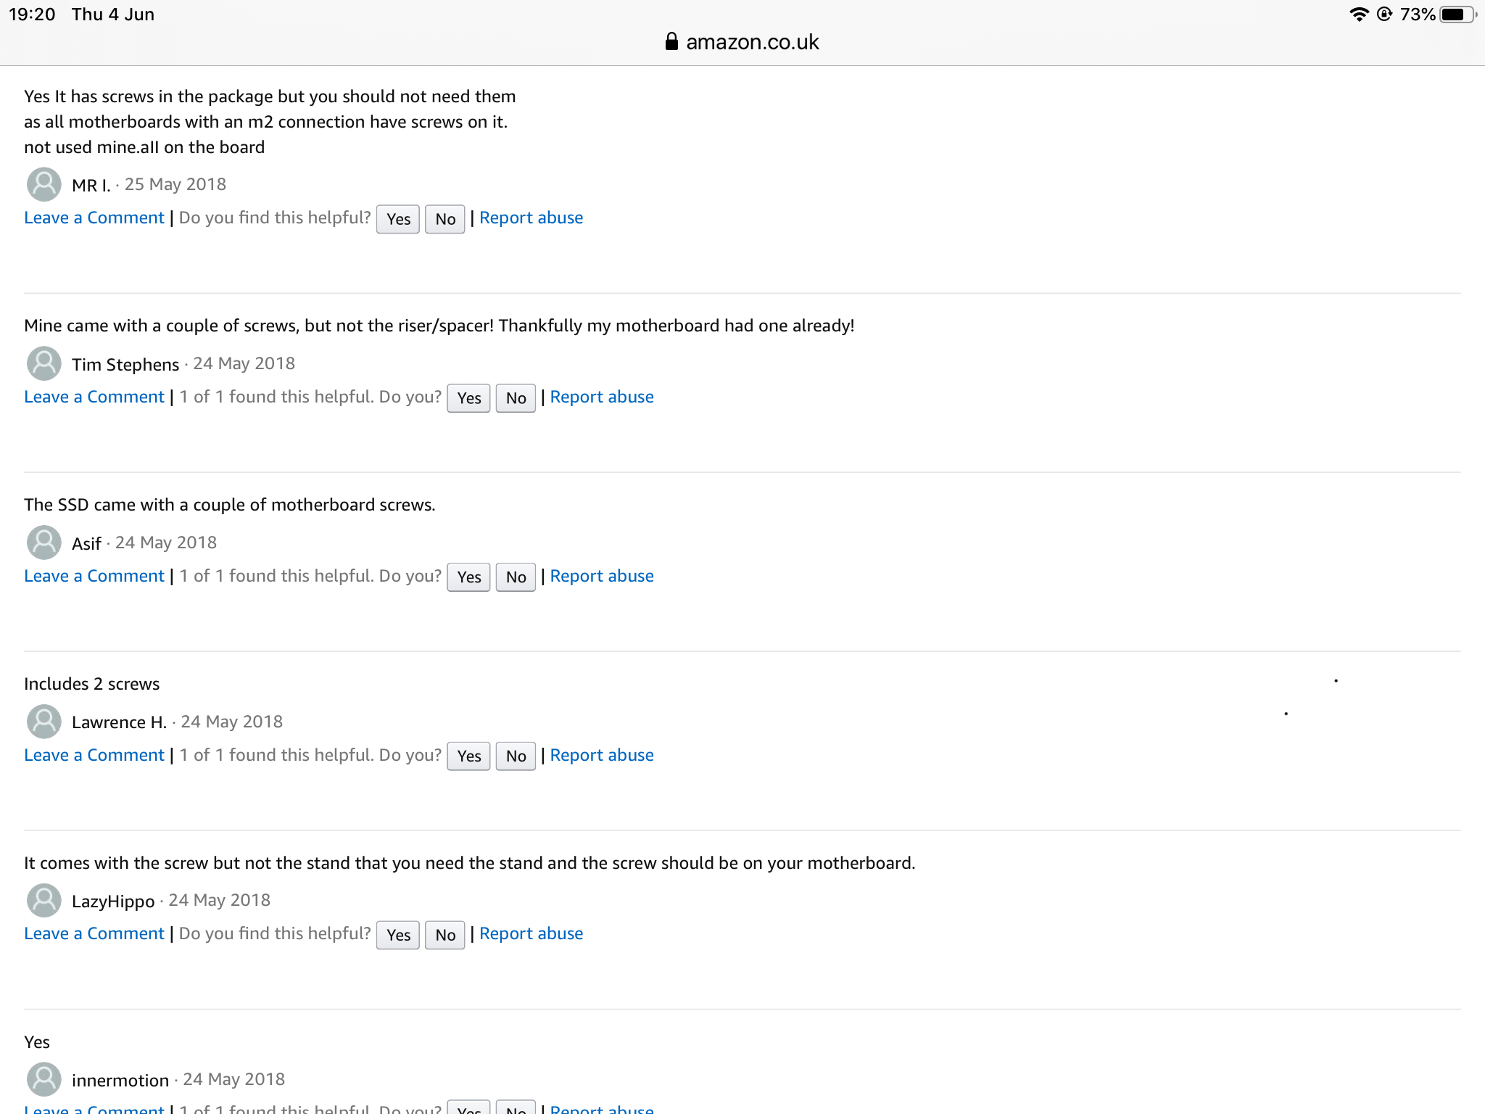
Task: Vote No on Lawrence H.'s answer
Action: [516, 756]
